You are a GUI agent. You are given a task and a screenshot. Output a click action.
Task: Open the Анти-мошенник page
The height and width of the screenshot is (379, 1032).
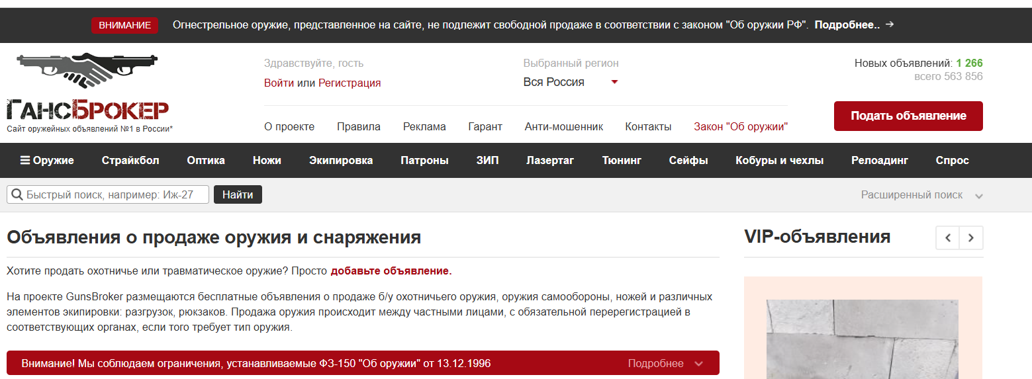pos(564,126)
